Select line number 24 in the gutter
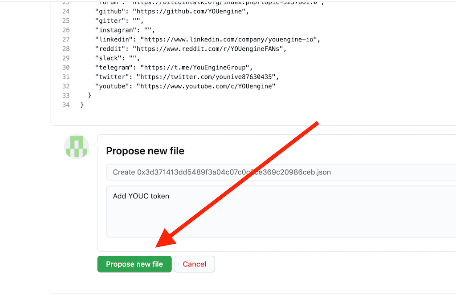The width and height of the screenshot is (456, 302). [66, 11]
